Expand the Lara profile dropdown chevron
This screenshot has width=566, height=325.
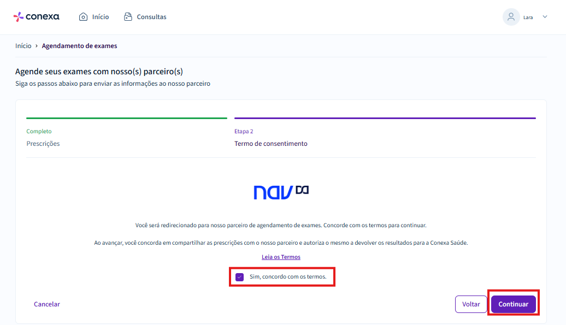click(545, 17)
